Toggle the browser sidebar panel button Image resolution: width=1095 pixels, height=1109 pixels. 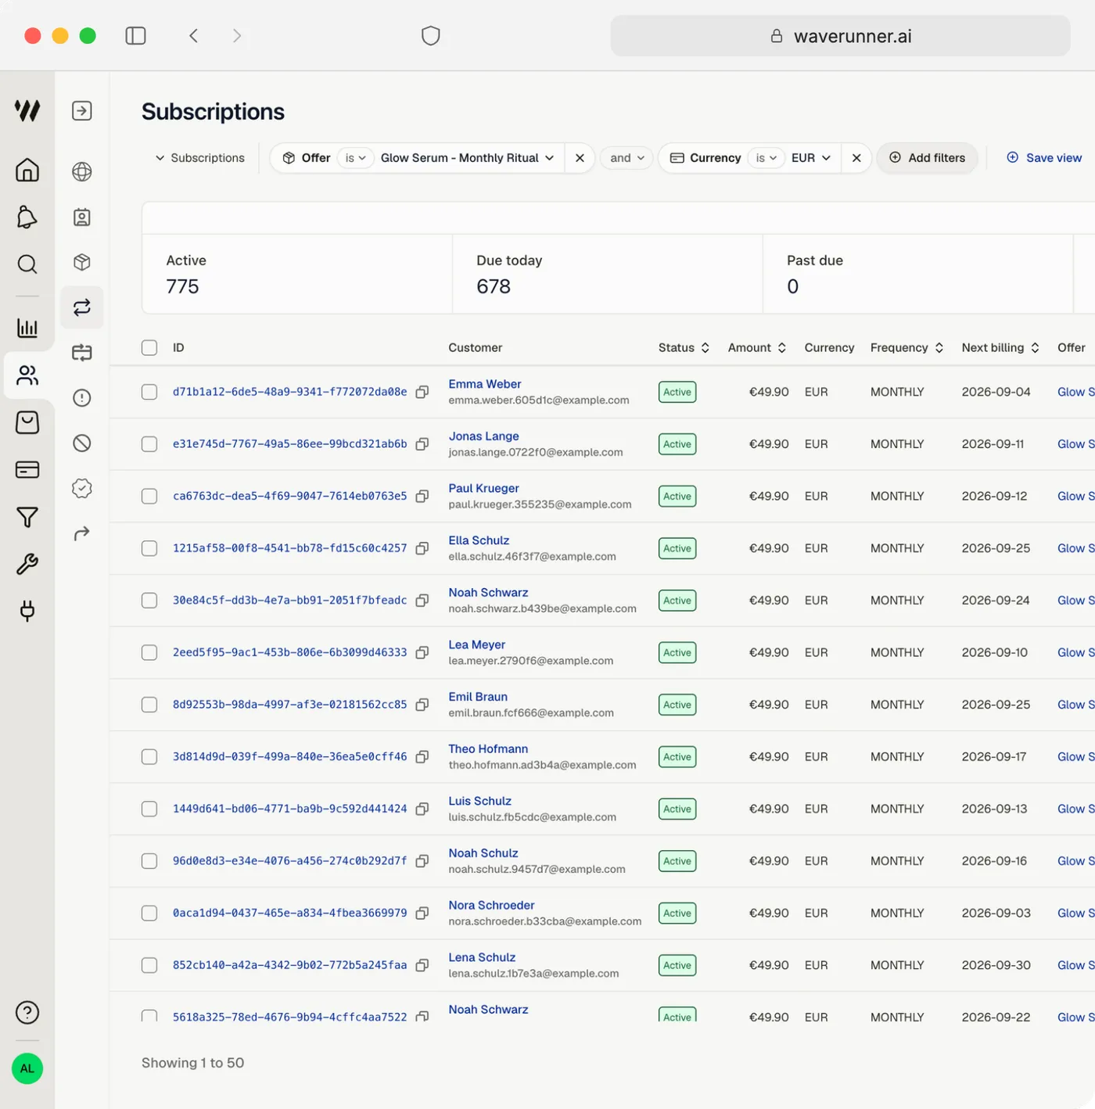click(x=136, y=36)
